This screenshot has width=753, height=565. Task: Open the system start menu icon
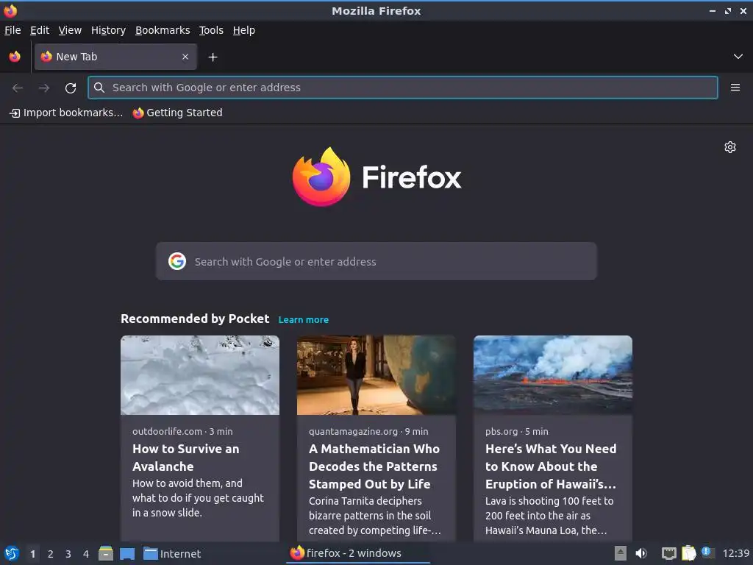[x=12, y=553]
